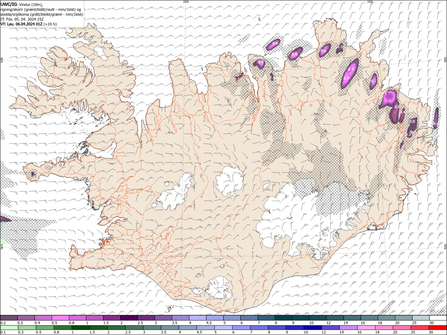
Task: Select the rain-scale swatch between 0.5 and 0.8
Action: [x=45, y=328]
